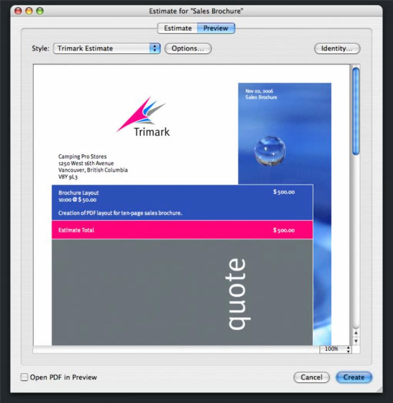Click the scroll down arrow
393x403 pixels.
pyautogui.click(x=356, y=341)
